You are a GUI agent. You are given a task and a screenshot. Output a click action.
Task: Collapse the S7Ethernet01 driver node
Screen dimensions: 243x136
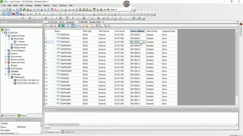(x=9, y=77)
